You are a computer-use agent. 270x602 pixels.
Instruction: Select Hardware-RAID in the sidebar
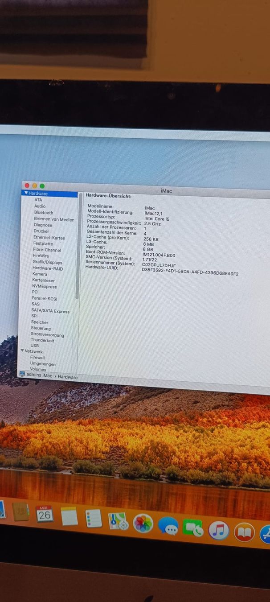point(47,268)
